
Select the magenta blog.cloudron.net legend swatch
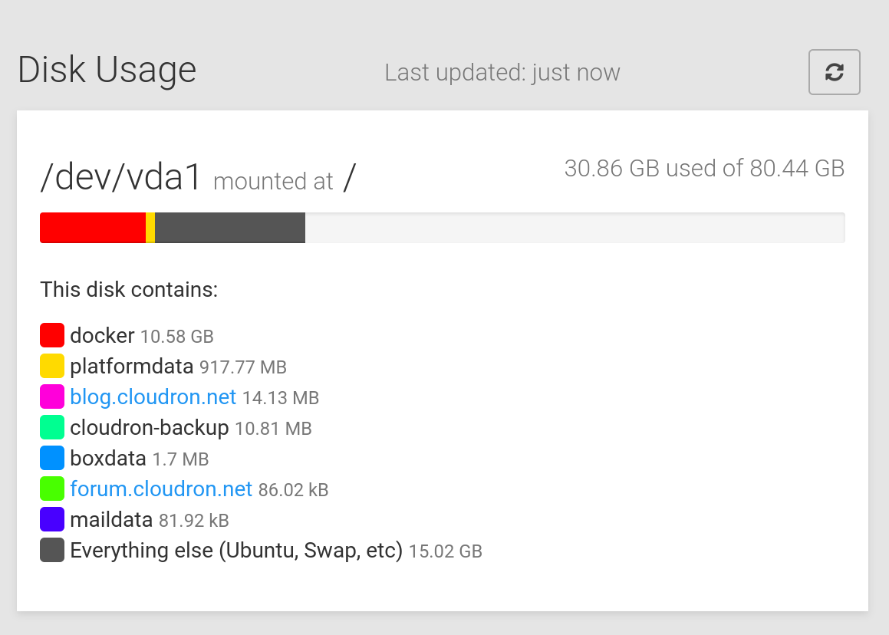click(x=51, y=396)
